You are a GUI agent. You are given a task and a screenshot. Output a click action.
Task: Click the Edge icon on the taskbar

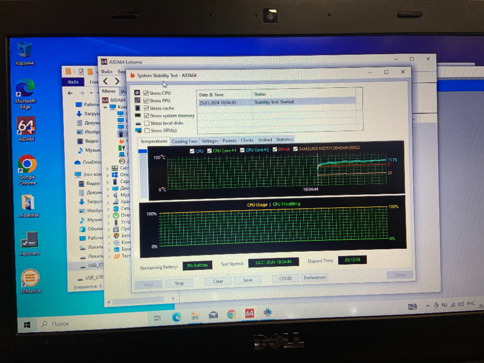click(x=177, y=317)
